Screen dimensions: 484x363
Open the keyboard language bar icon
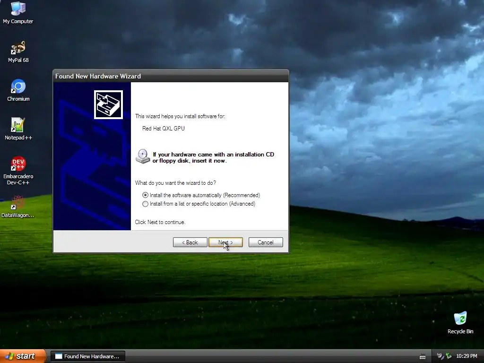coord(423,356)
